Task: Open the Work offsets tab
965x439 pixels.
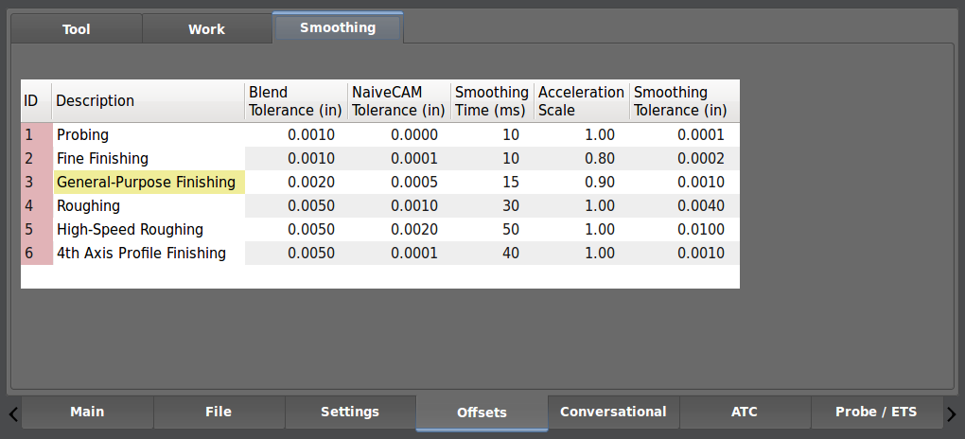Action: pyautogui.click(x=206, y=28)
